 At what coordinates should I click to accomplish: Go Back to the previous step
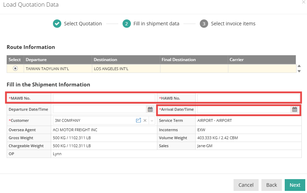coord(271,185)
